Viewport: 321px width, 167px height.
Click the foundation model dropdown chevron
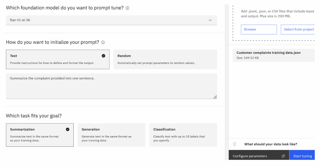click(x=210, y=20)
